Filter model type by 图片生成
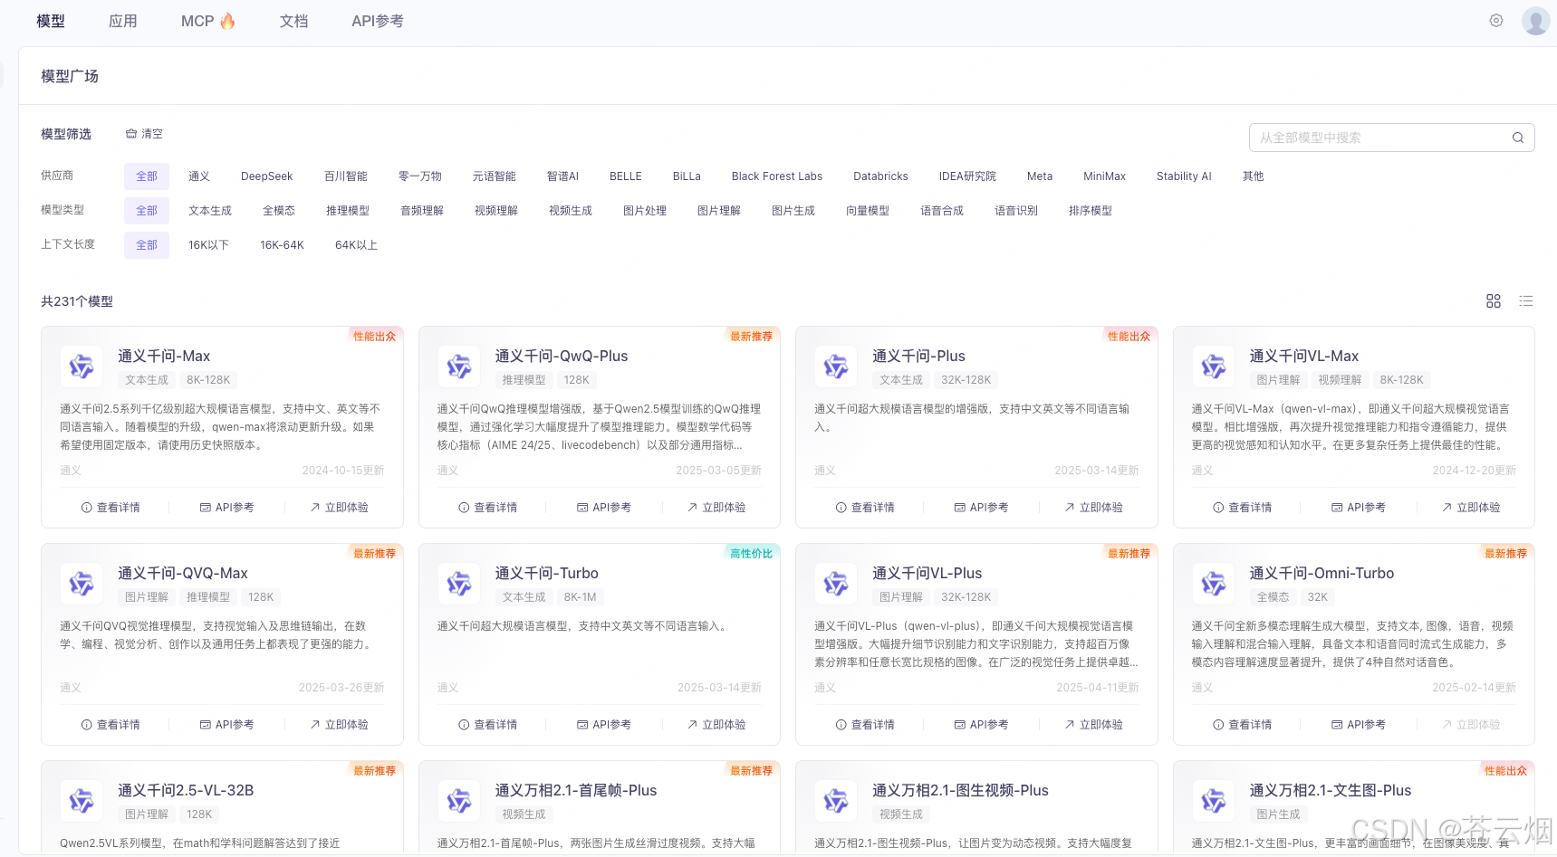This screenshot has height=857, width=1557. coord(793,211)
